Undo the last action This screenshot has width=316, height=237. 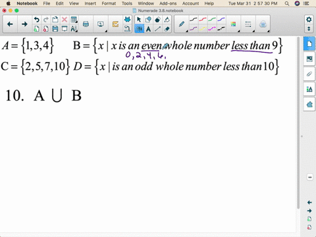[x=36, y=20]
